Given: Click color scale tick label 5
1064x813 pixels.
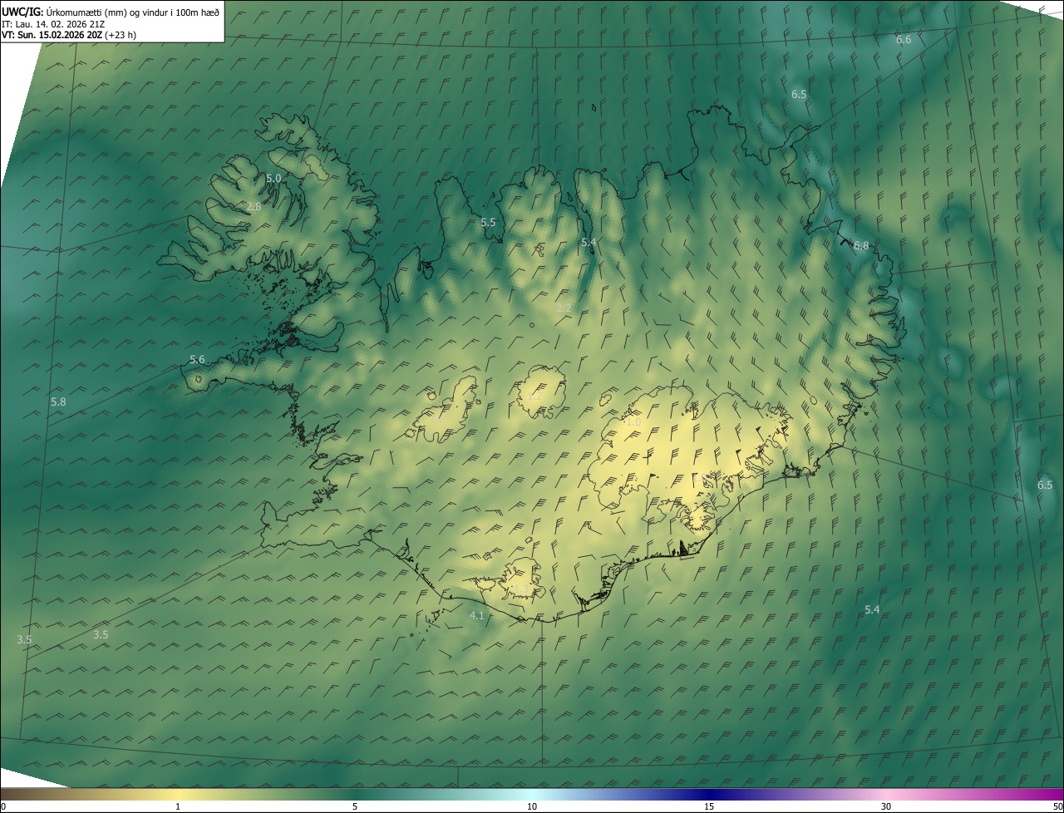Looking at the screenshot, I should click(x=355, y=806).
